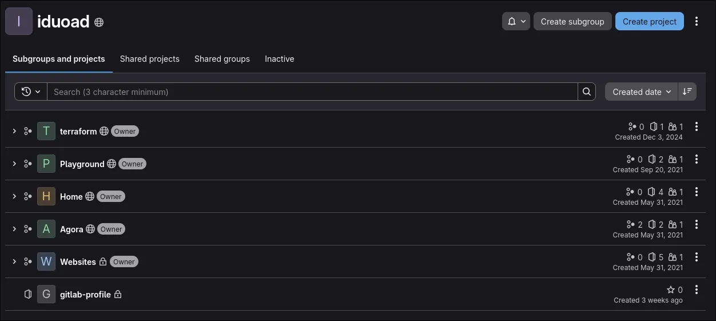
Task: Expand the Websites subgroup chevron
Action: coord(14,261)
